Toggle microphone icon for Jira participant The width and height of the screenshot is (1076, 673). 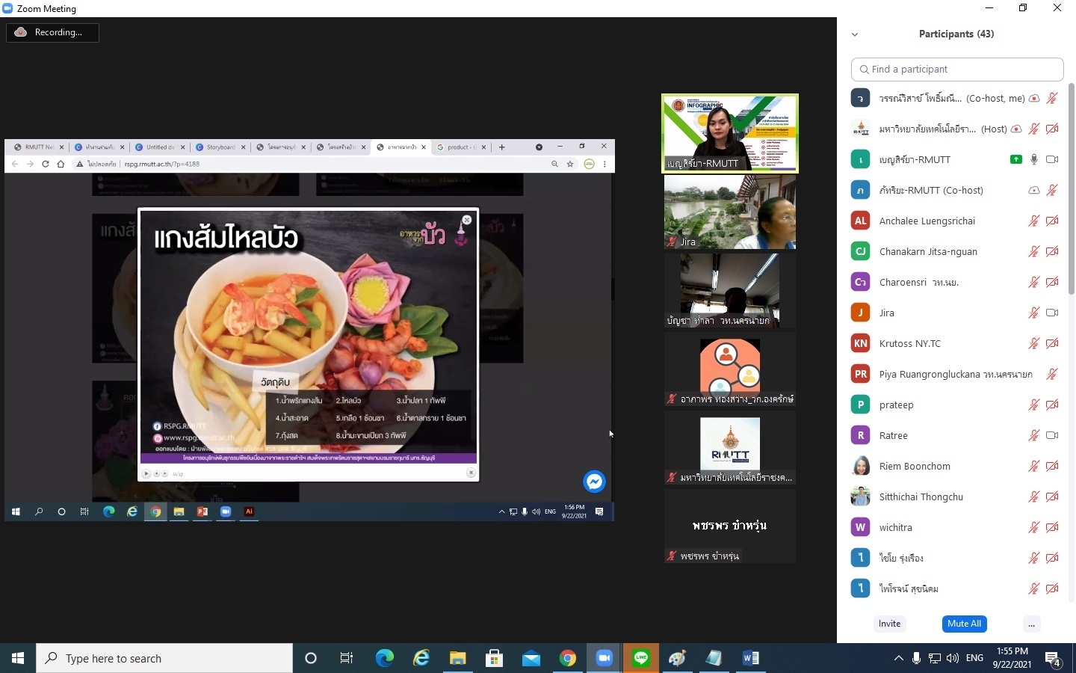tap(1034, 313)
